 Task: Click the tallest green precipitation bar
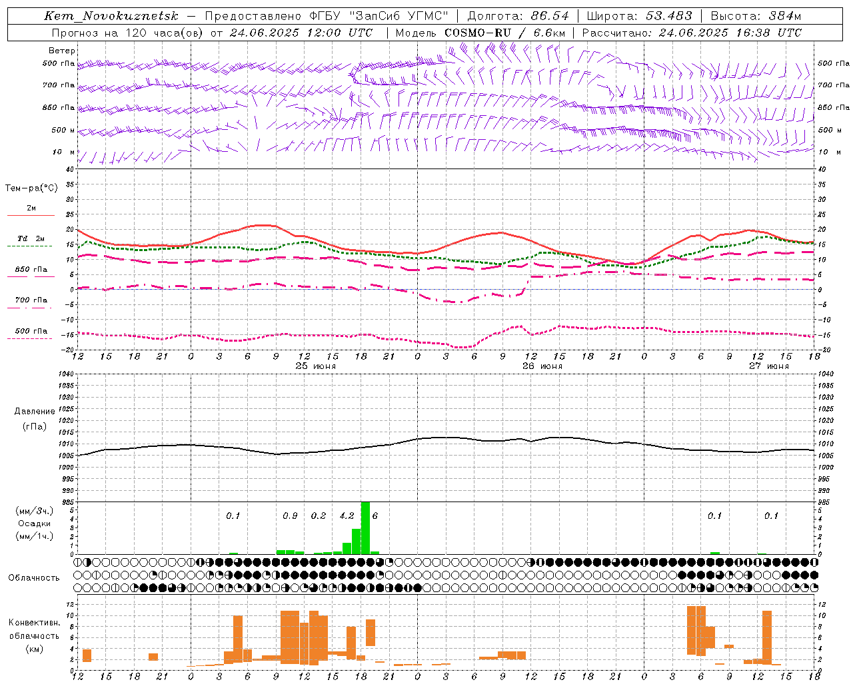pos(365,527)
